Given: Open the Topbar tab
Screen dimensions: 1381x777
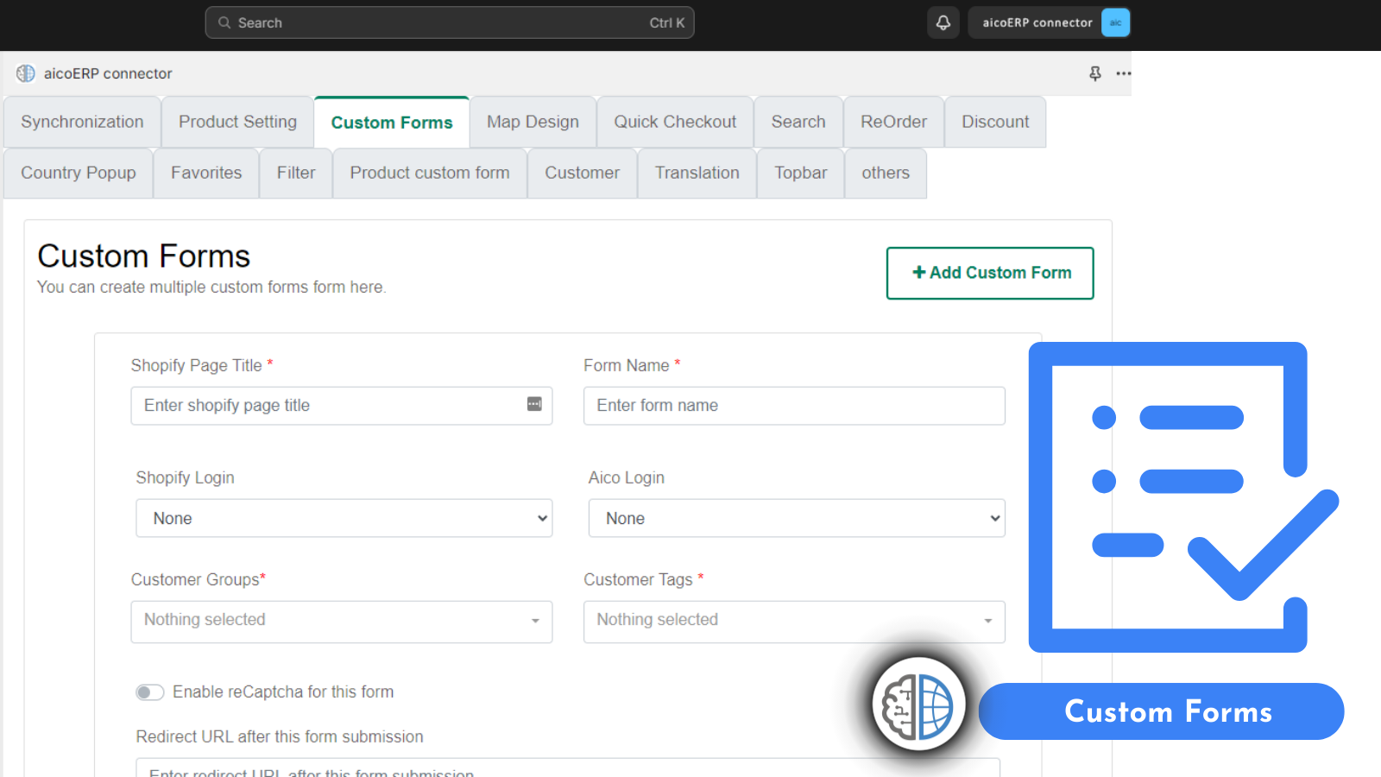Looking at the screenshot, I should click(801, 173).
